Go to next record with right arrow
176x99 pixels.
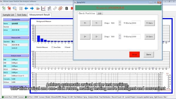[x=32, y=9]
